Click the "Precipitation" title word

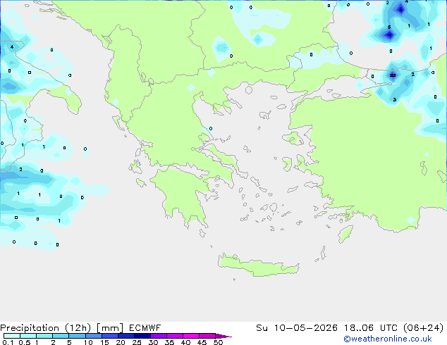(x=30, y=328)
